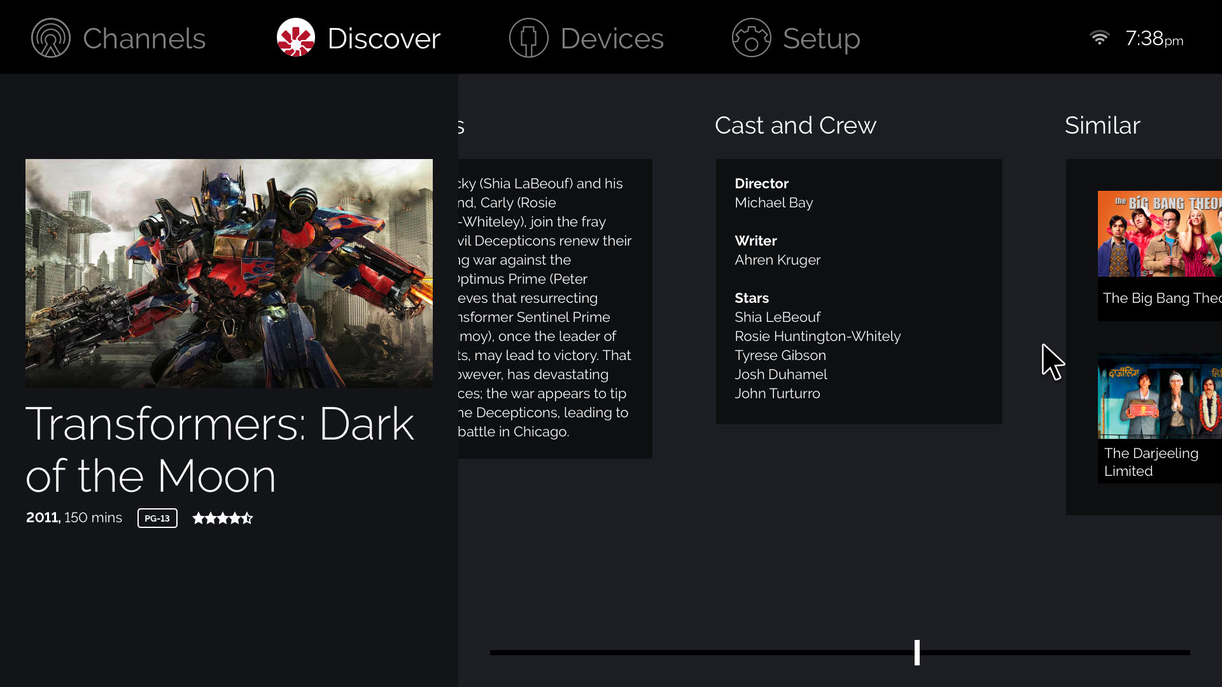Check the Wi-Fi signal icon
This screenshot has width=1222, height=687.
point(1099,38)
